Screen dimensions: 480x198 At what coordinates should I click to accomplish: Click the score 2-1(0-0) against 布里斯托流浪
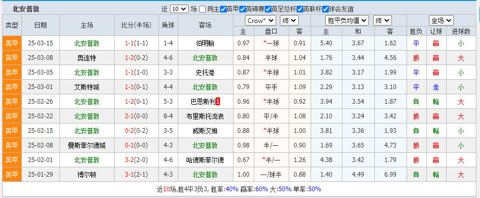(136, 116)
